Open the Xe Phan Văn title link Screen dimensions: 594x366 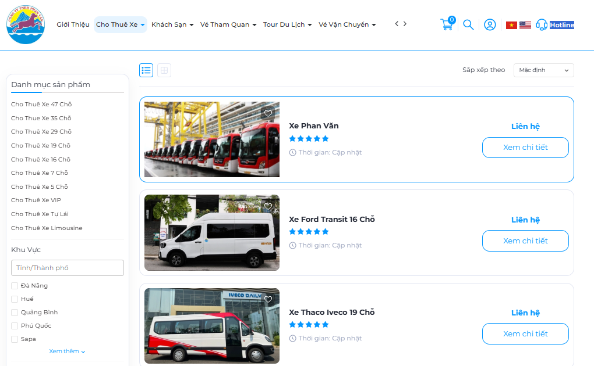point(314,126)
